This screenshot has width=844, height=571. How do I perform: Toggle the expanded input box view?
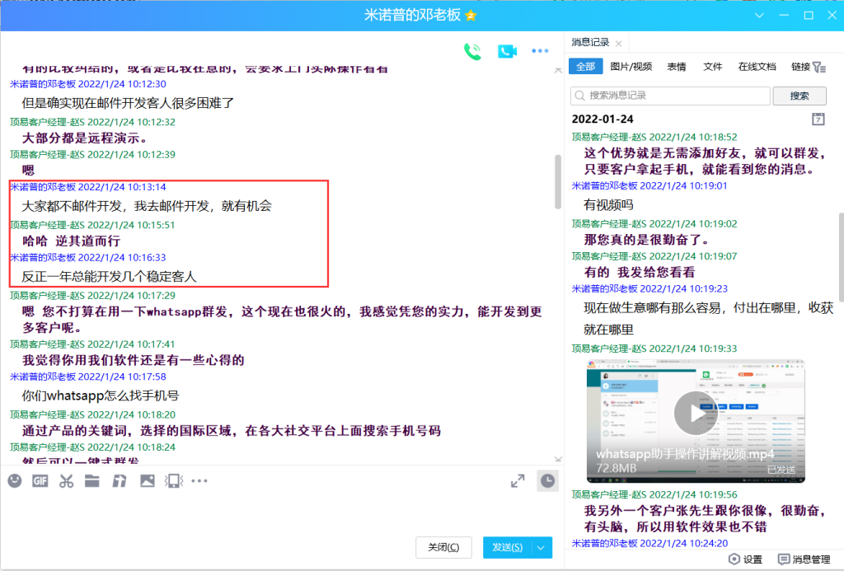[x=518, y=480]
